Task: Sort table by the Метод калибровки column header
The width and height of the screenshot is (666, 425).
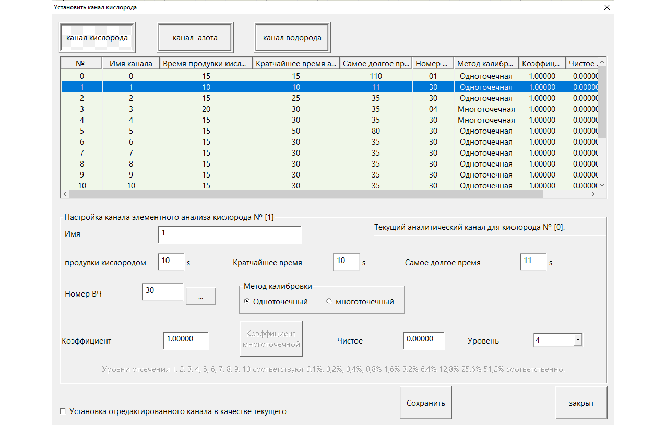Action: [x=485, y=64]
